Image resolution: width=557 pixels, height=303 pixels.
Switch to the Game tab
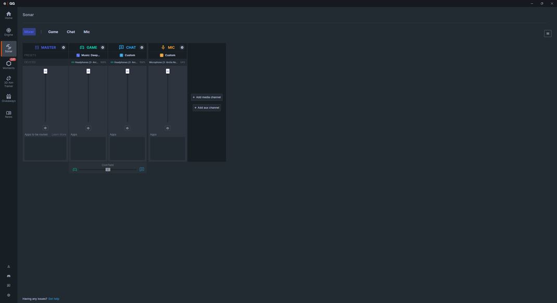pos(53,32)
